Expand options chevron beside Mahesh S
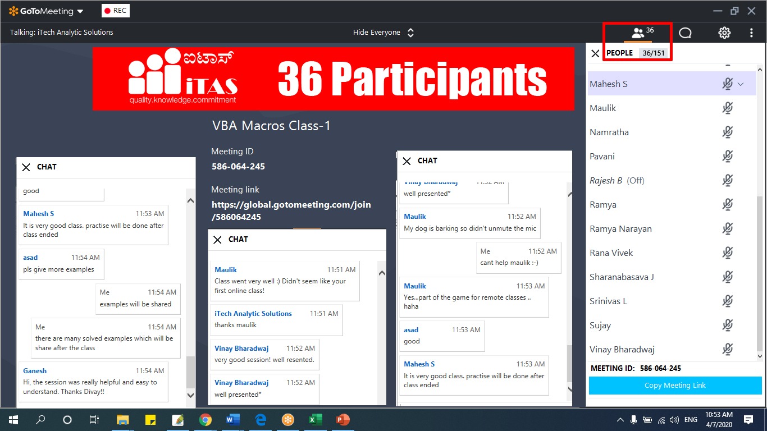 741,84
